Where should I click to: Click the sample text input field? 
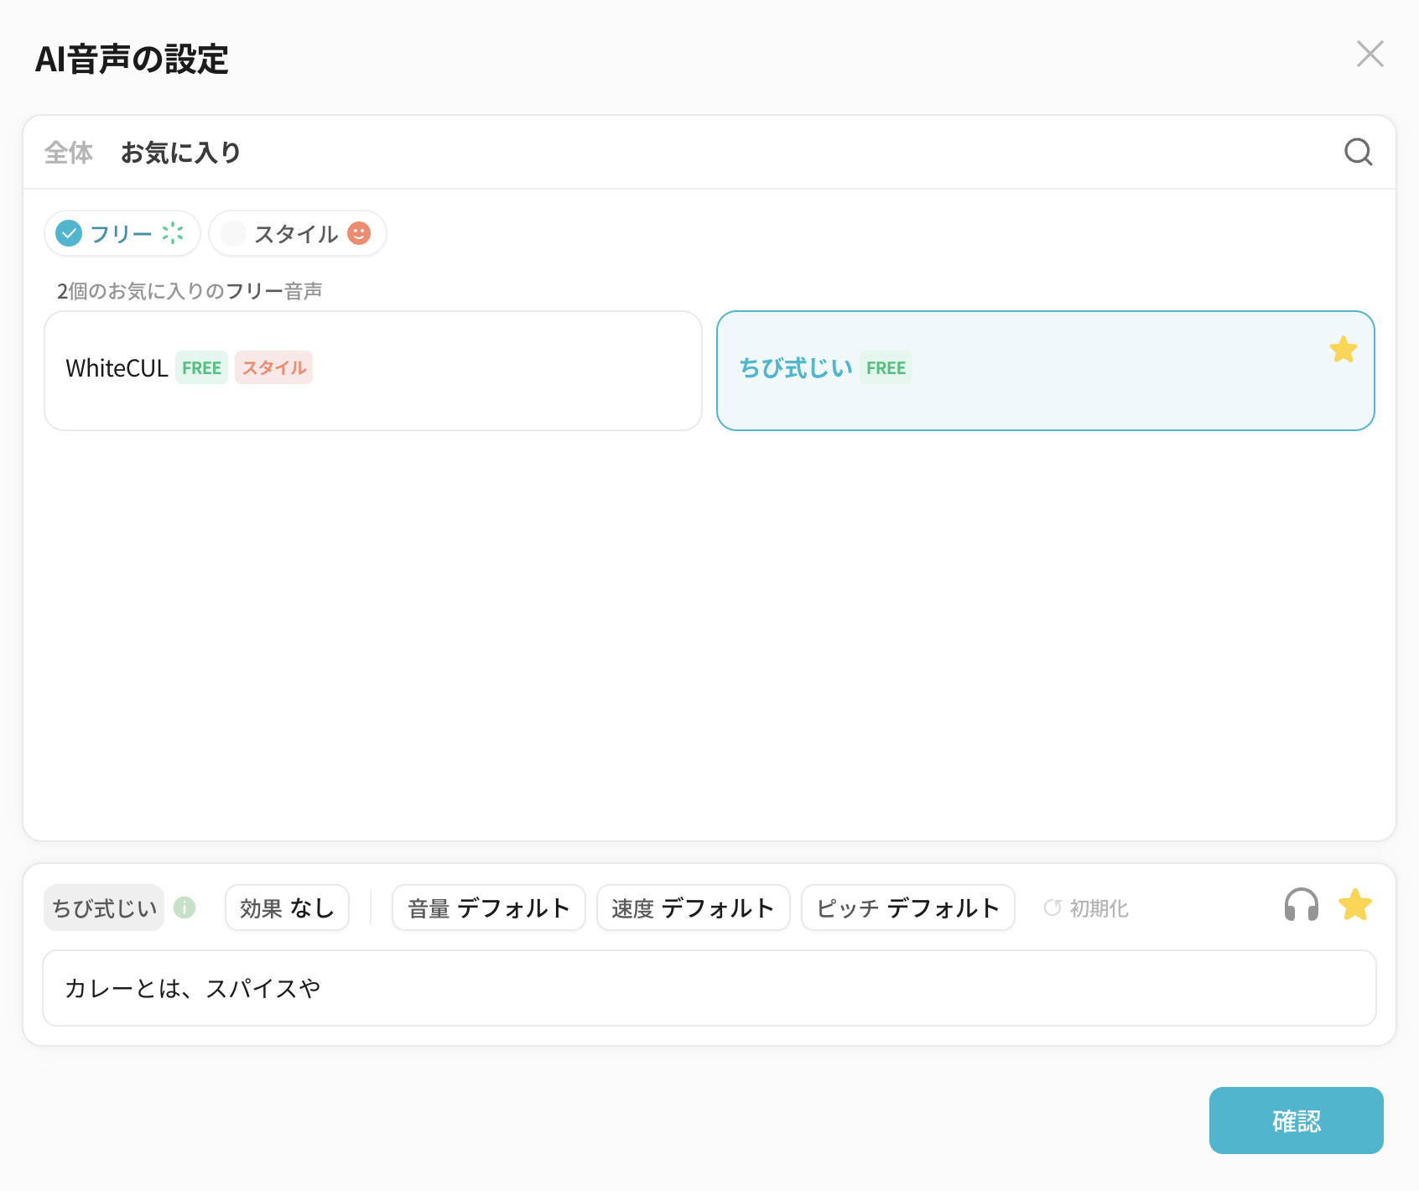point(709,988)
